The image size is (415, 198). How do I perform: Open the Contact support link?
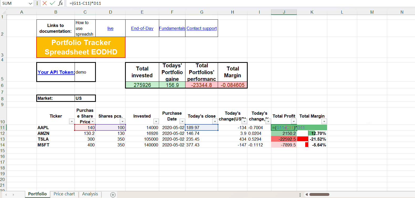202,28
